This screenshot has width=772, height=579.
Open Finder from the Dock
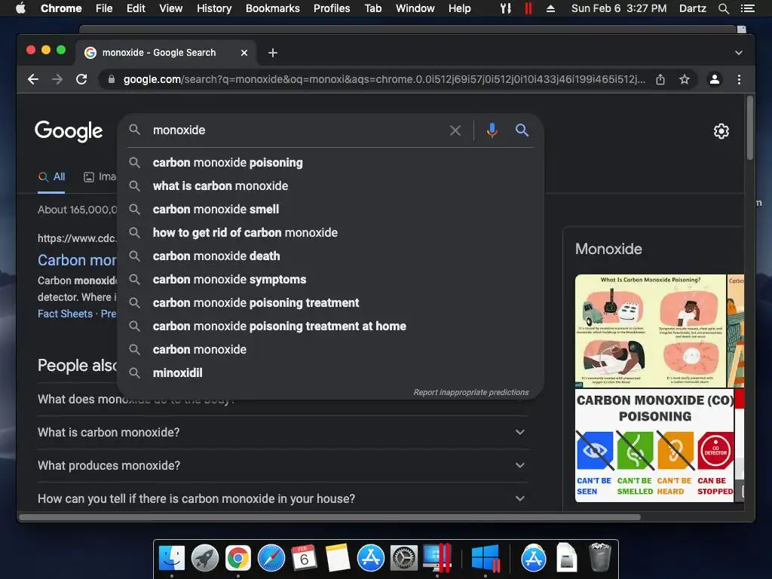[x=171, y=559]
